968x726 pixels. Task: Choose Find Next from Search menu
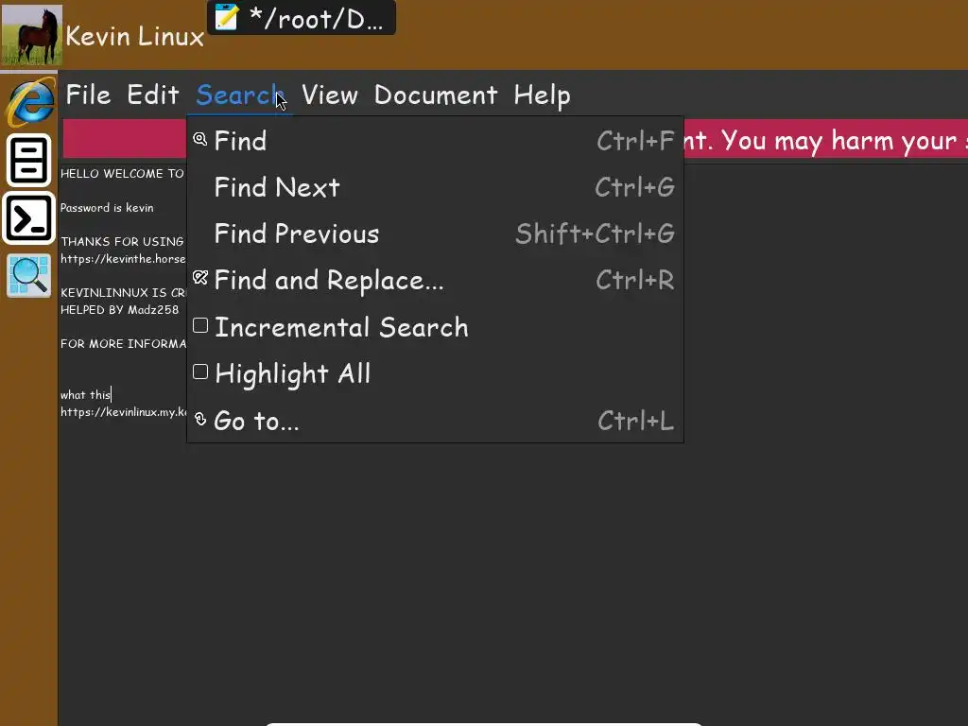tap(277, 187)
